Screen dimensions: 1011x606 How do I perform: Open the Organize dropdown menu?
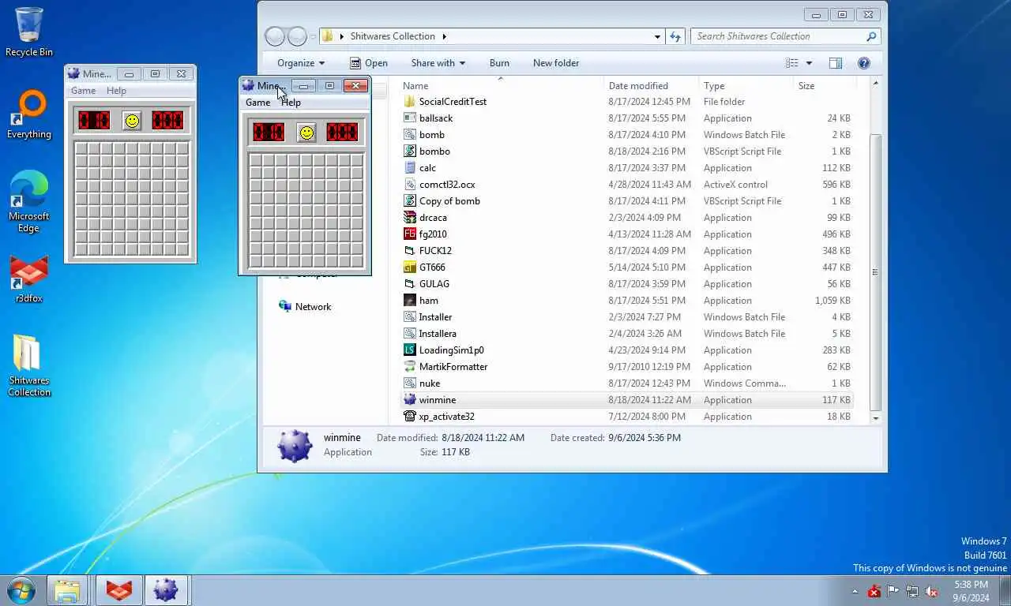(301, 63)
